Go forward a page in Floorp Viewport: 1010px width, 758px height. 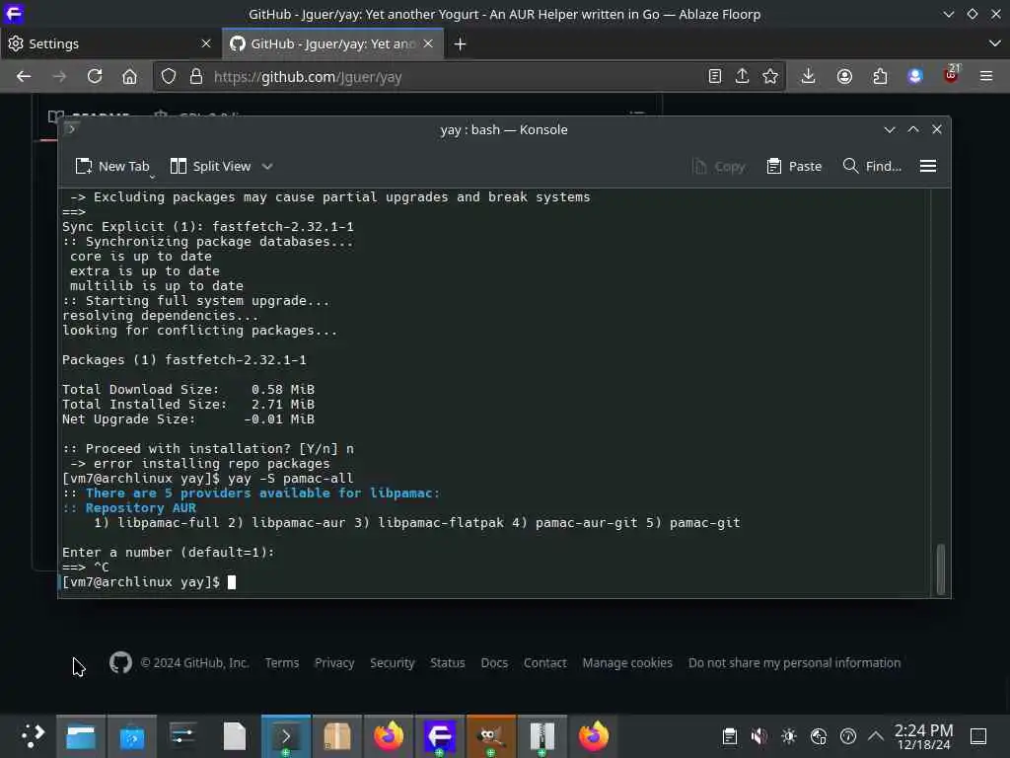[x=59, y=77]
